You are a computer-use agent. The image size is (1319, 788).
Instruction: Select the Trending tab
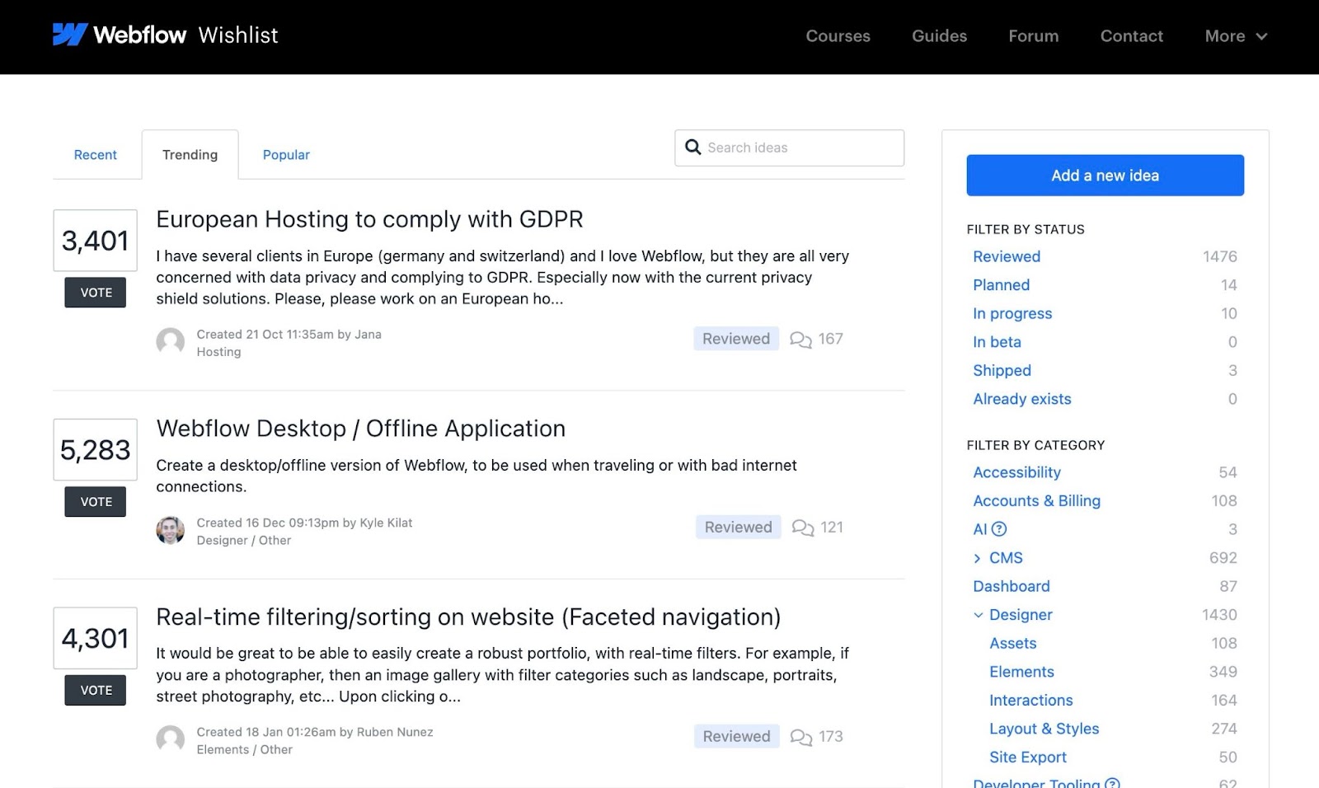[x=190, y=155]
